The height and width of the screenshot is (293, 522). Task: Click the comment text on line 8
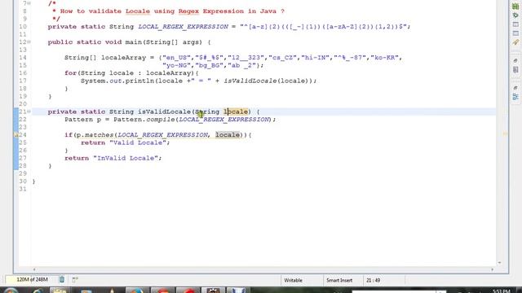tap(172, 11)
